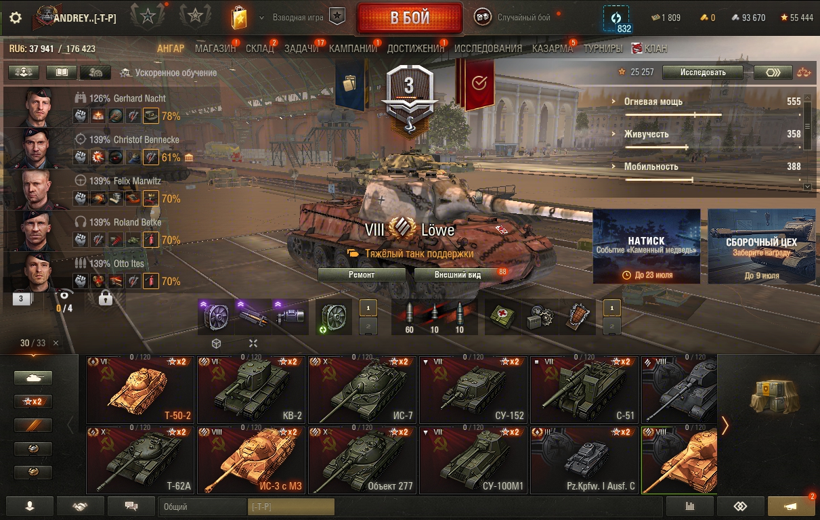Show next tanks with carousel right arrow
The height and width of the screenshot is (520, 820).
click(725, 425)
